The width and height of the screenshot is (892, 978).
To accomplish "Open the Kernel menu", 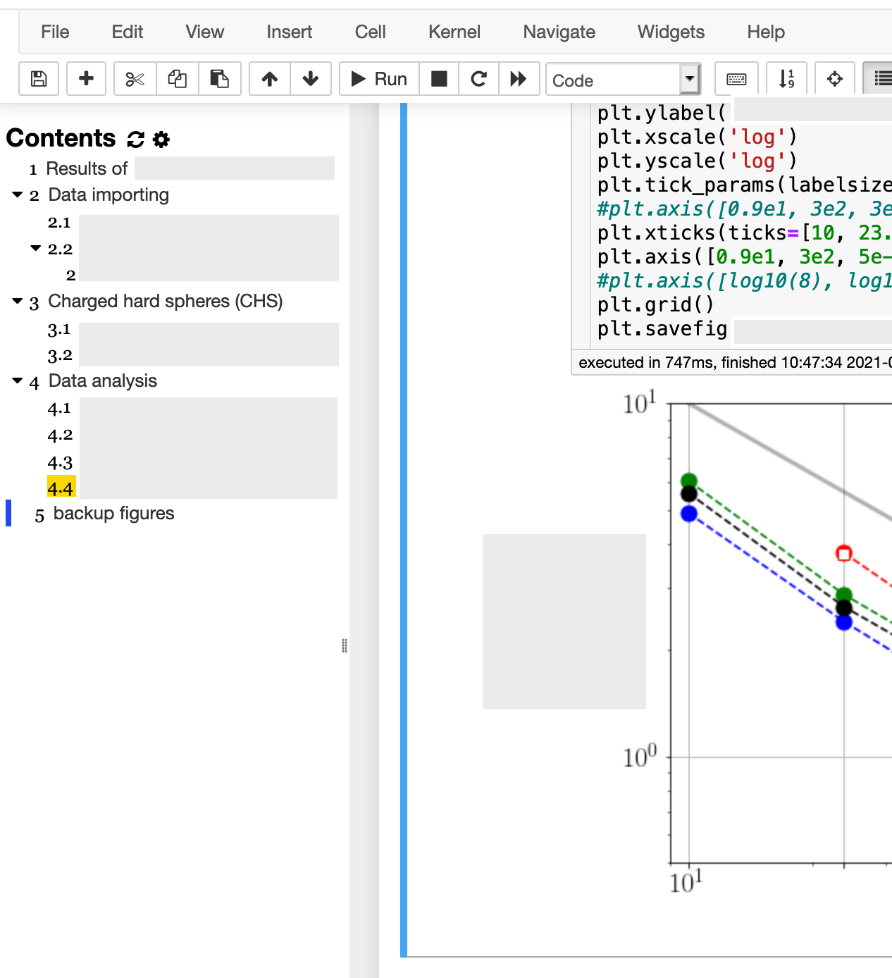I will click(x=454, y=32).
